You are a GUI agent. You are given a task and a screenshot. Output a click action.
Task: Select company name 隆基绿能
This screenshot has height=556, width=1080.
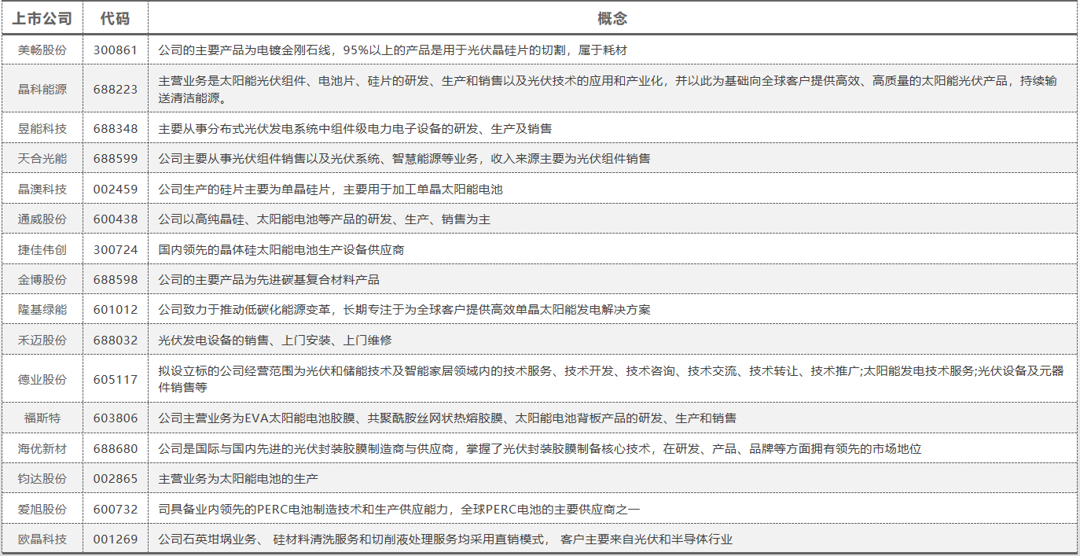[x=42, y=310]
